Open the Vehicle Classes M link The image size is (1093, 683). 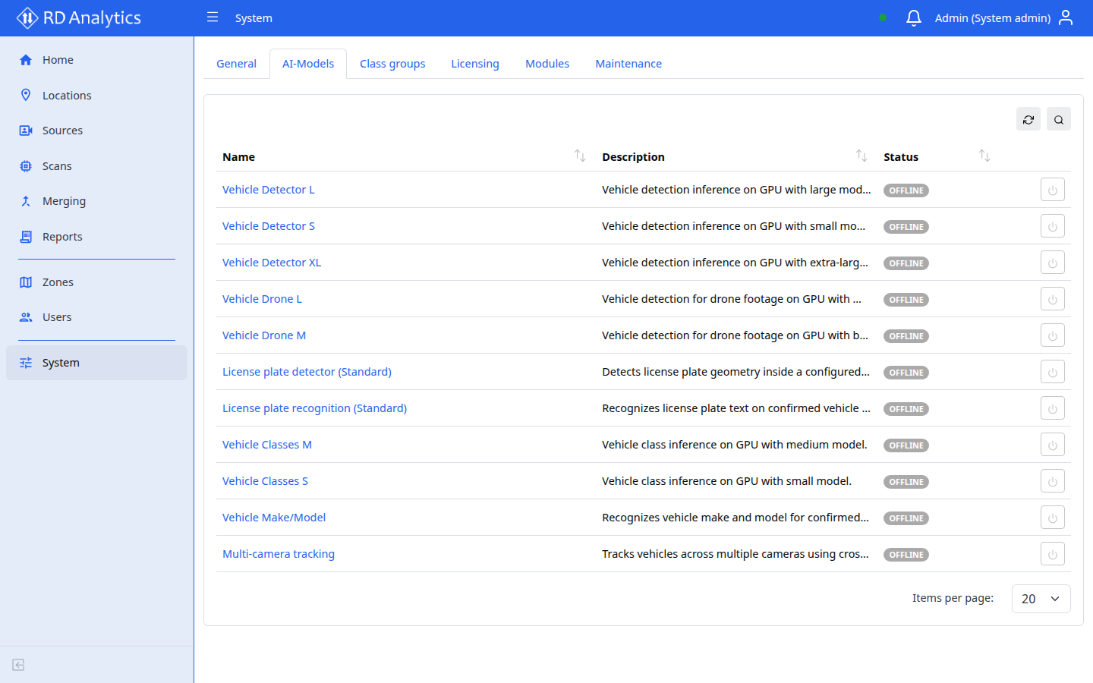point(267,445)
